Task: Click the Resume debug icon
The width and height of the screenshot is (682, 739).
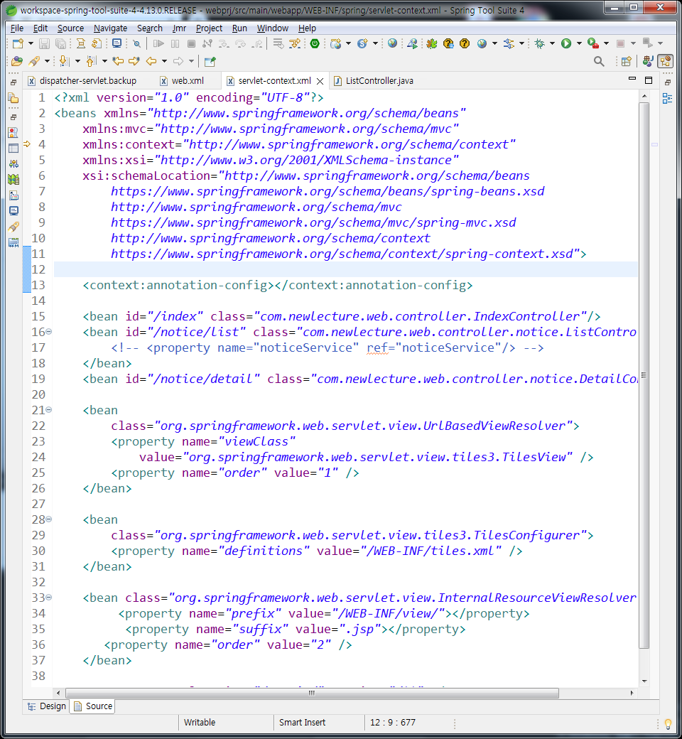Action: pyautogui.click(x=159, y=44)
